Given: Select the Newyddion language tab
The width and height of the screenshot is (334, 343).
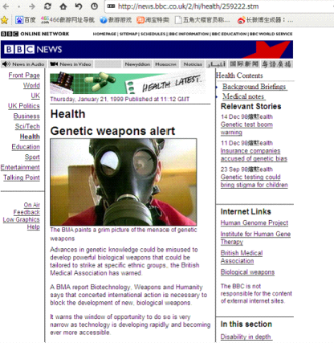Looking at the screenshot, I should pos(137,64).
